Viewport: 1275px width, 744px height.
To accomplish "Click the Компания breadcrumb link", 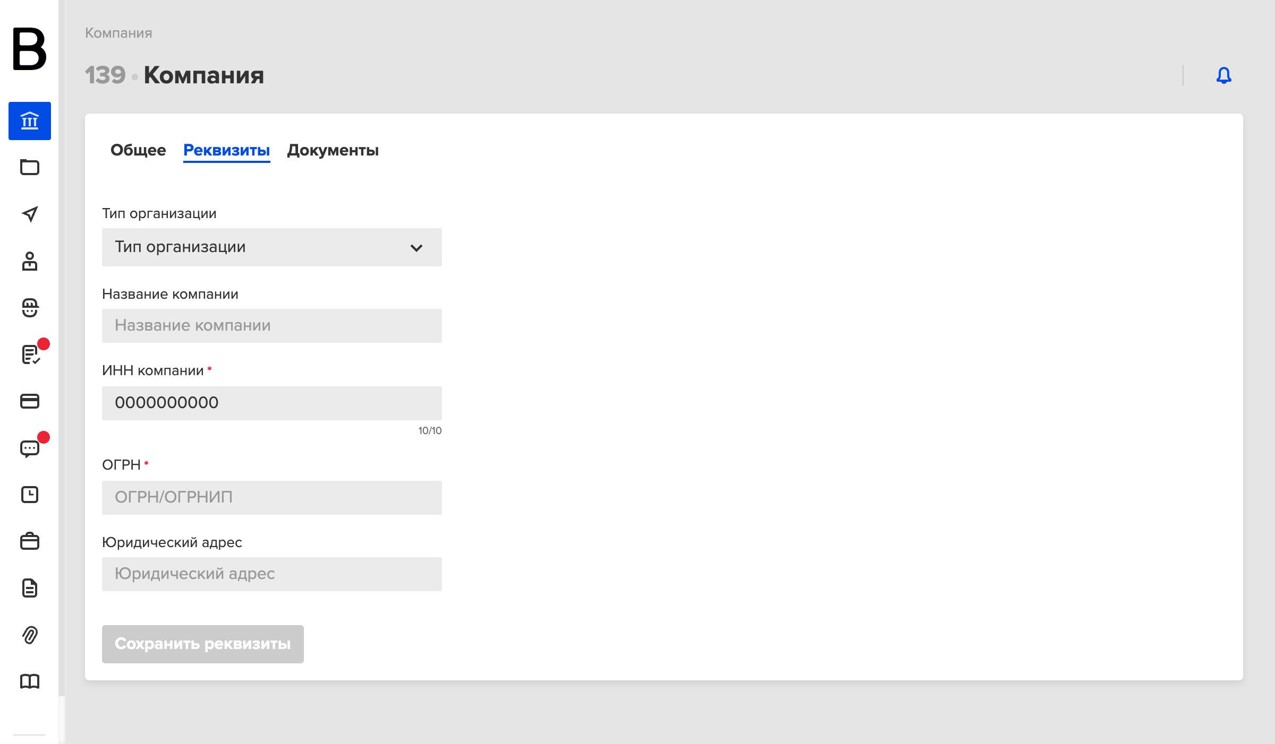I will pyautogui.click(x=118, y=33).
